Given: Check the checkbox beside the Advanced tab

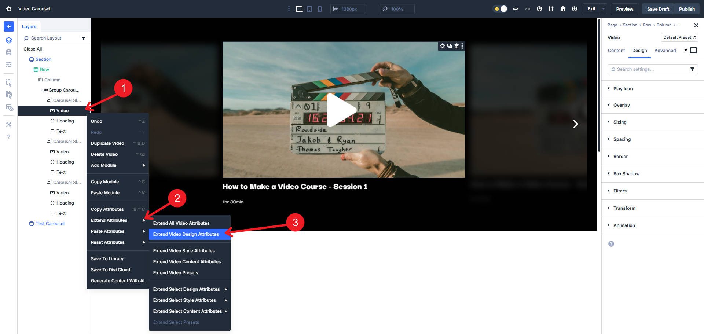Looking at the screenshot, I should (x=693, y=50).
